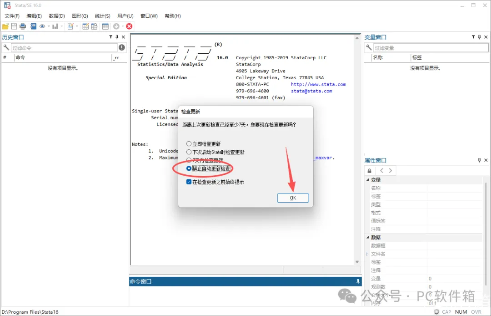
Task: Open the Do-file Editor icon
Action: click(x=70, y=26)
